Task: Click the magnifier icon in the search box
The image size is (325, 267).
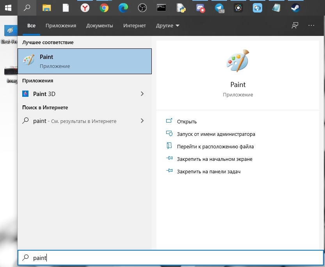Action: 25,258
